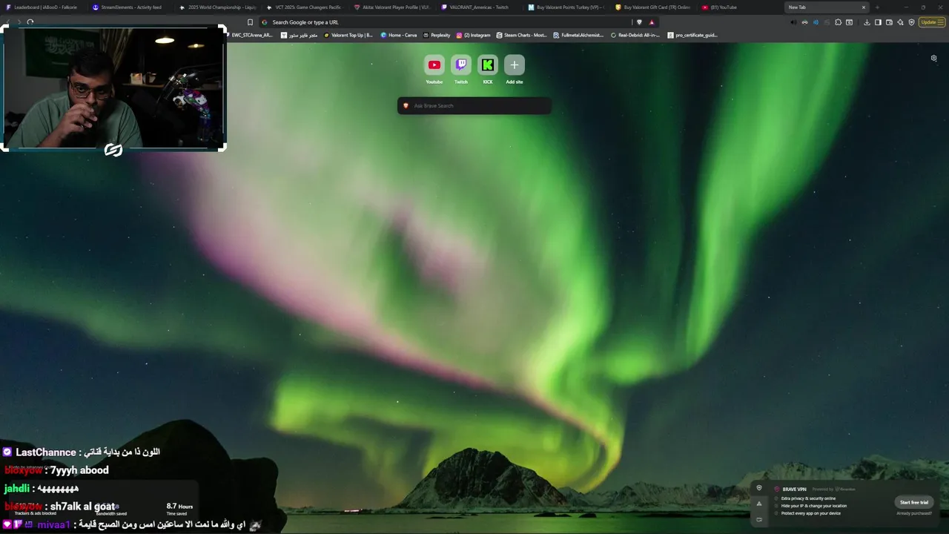This screenshot has width=949, height=534.
Task: Toggle the browser sidebar panel icon
Action: 878,22
